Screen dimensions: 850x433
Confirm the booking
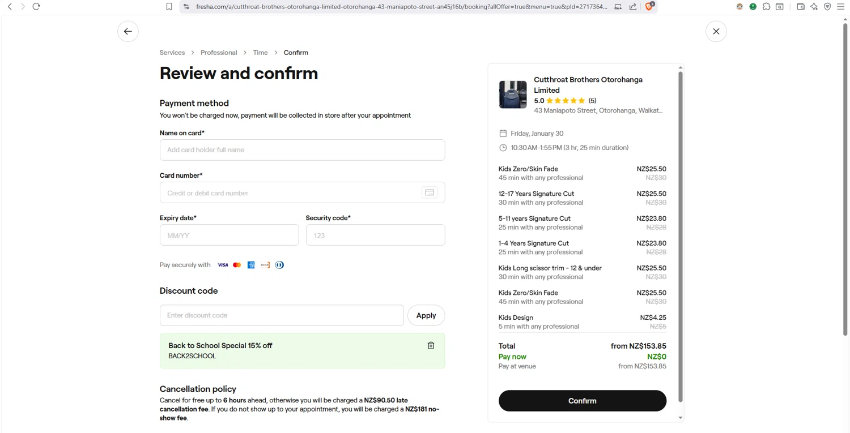pos(582,401)
